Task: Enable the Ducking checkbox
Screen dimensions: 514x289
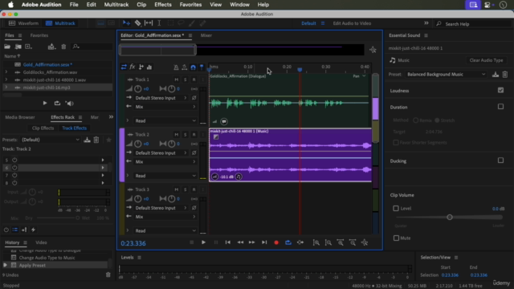Action: point(500,161)
